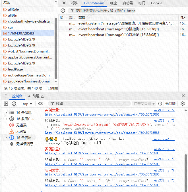Select the 无错误 error filter
Viewport: 188px width, 192px height.
(x=21, y=125)
